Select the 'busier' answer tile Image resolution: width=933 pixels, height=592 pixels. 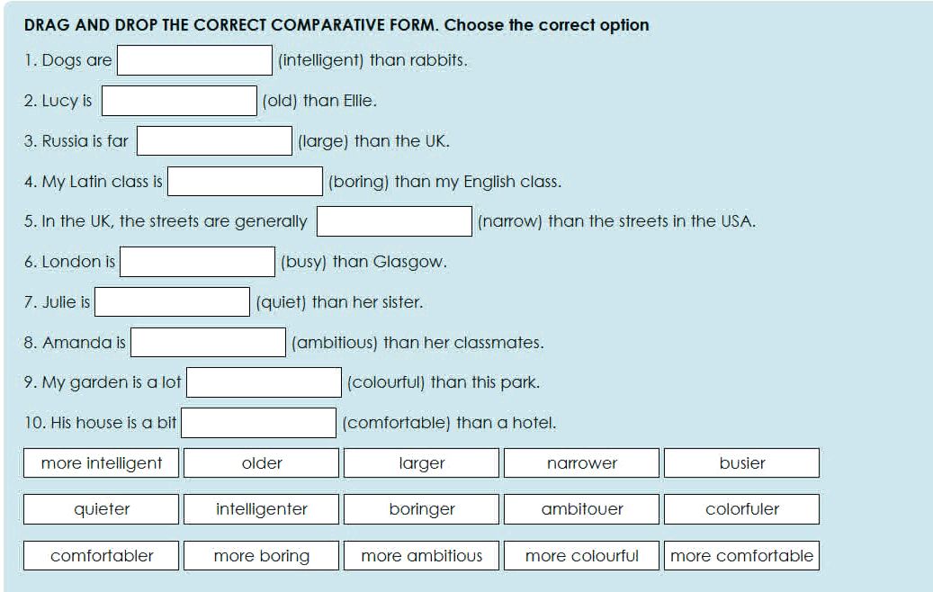(x=741, y=462)
